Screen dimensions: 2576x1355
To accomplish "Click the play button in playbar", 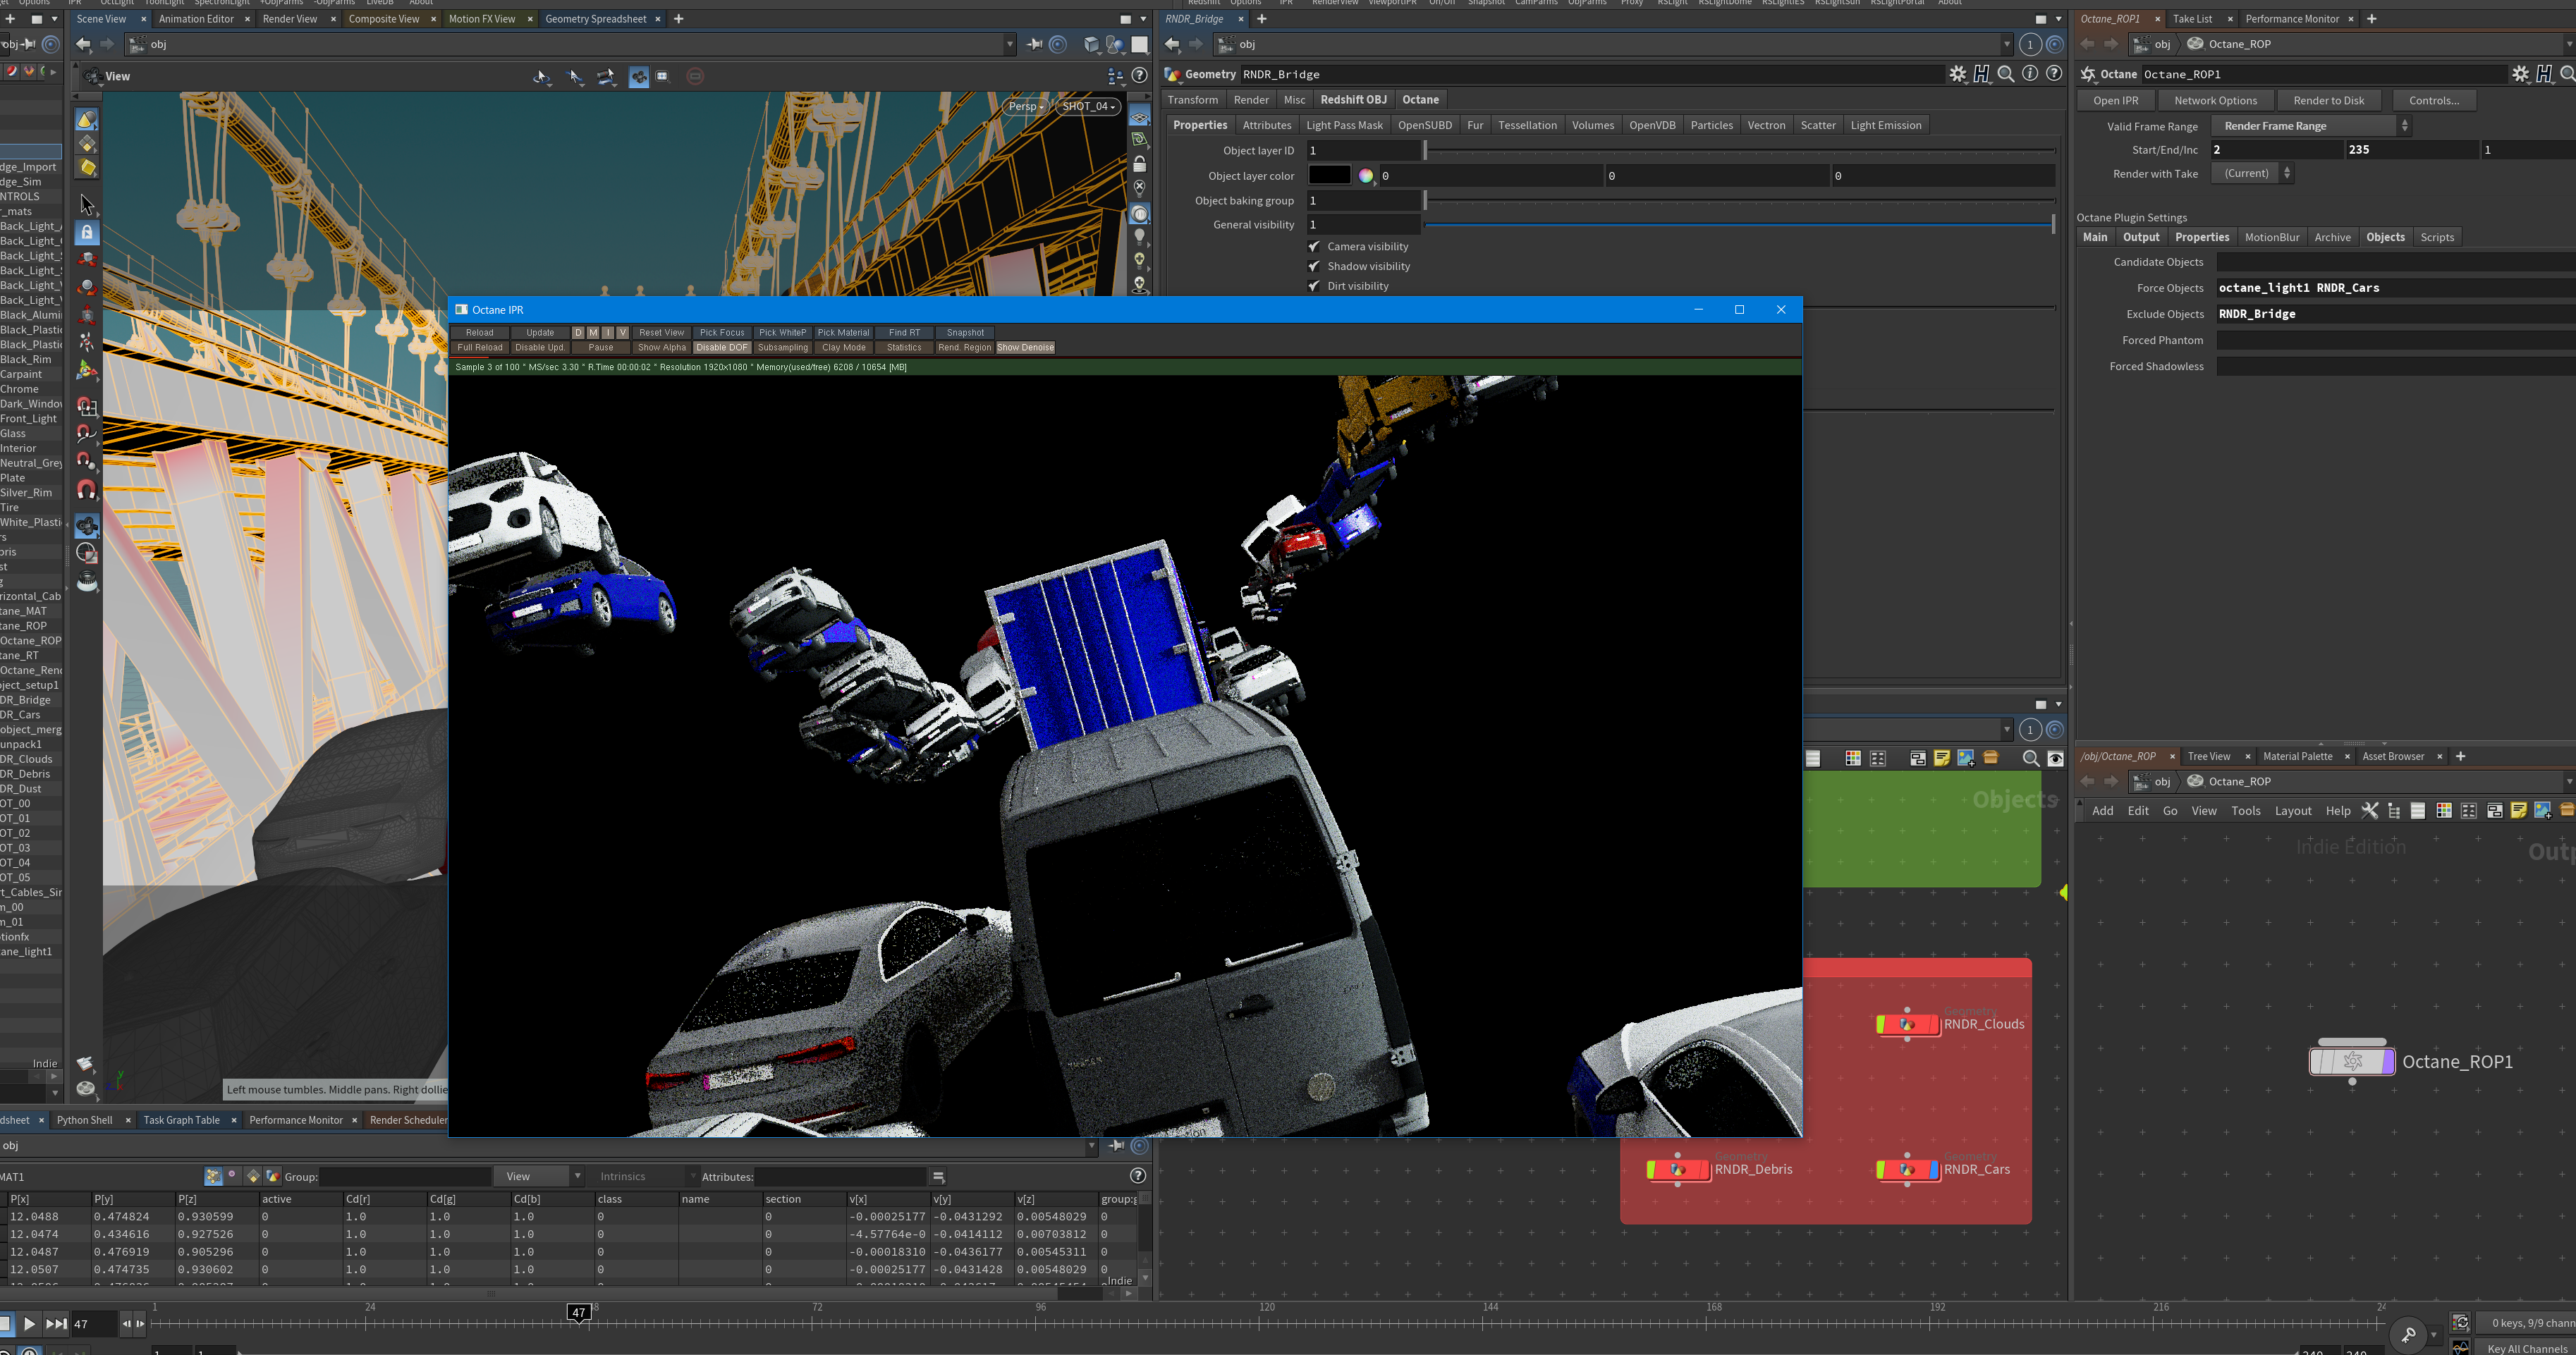I will (29, 1324).
